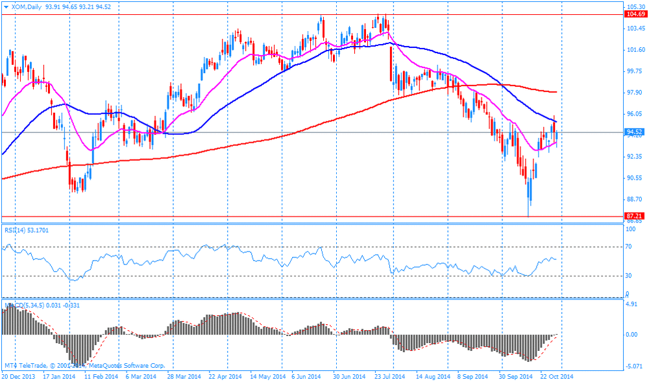This screenshot has height=382, width=649.
Task: Click the OHLC values 93.91 94.65 93.21 94.52
Action: [79, 7]
